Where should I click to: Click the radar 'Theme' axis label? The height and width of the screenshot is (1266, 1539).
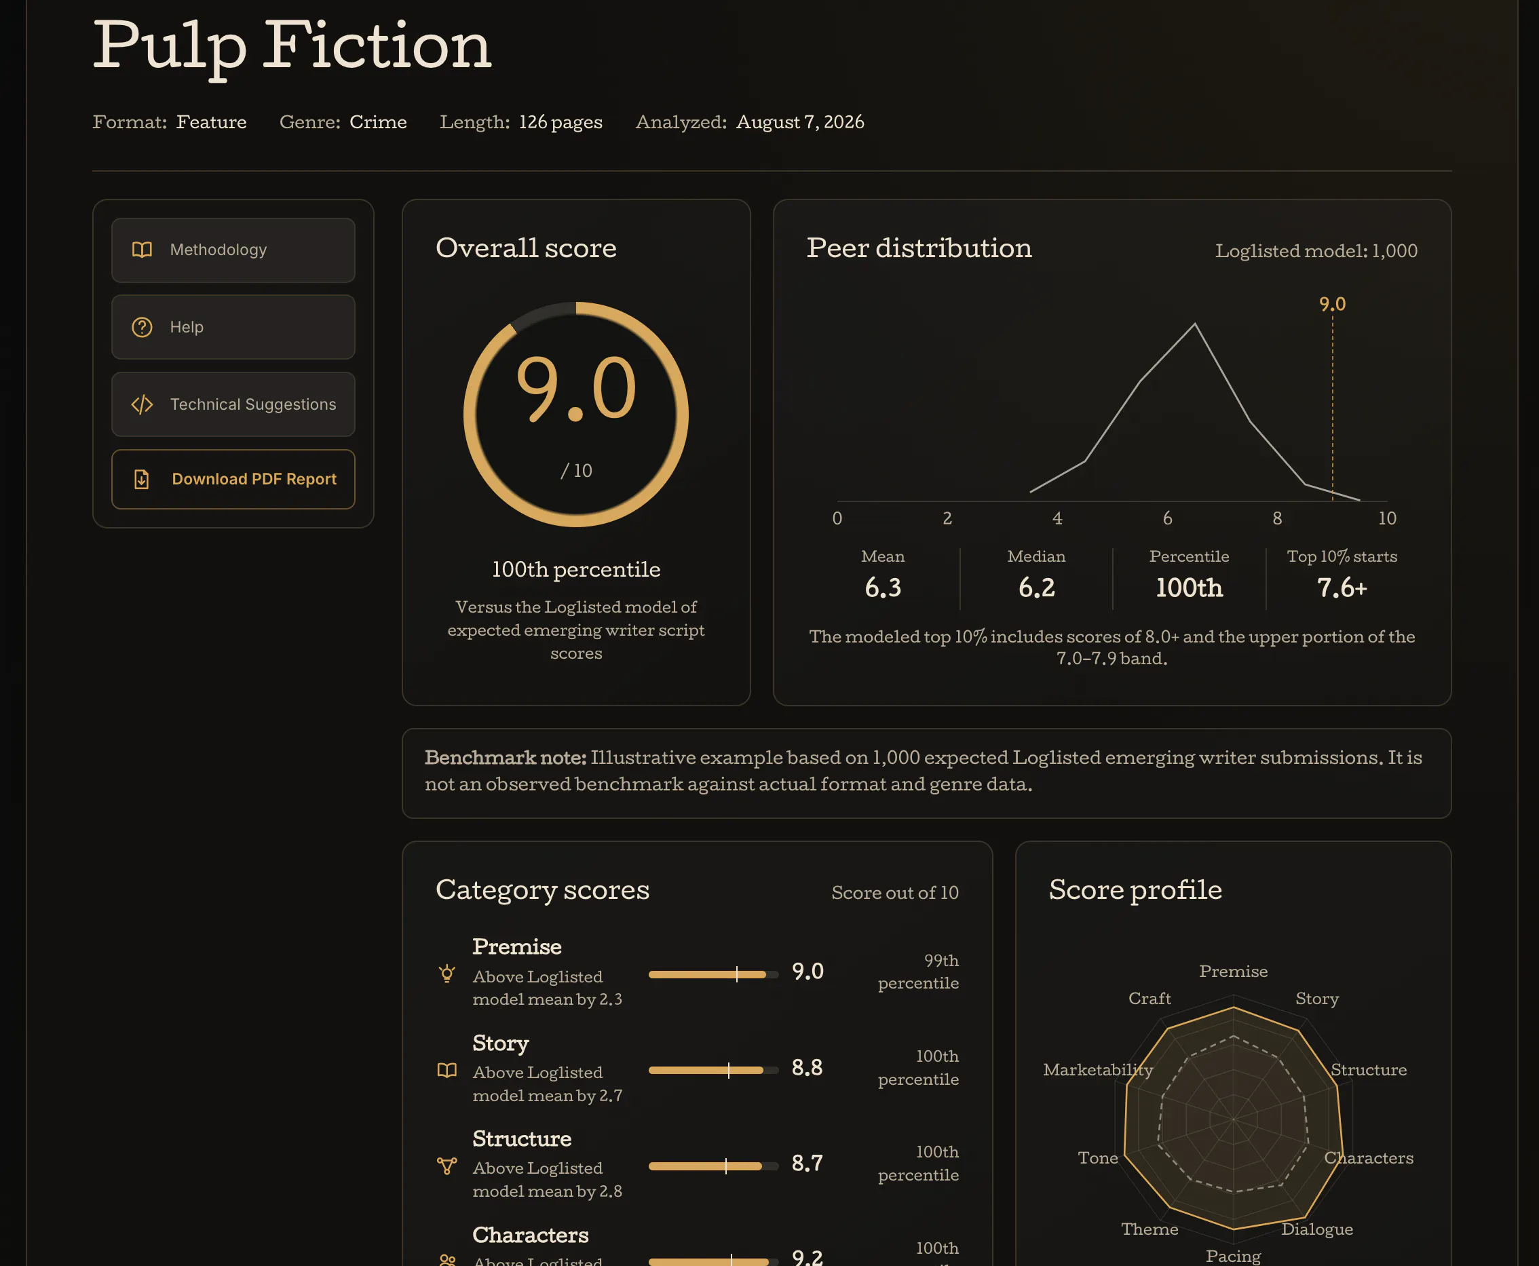click(x=1149, y=1229)
